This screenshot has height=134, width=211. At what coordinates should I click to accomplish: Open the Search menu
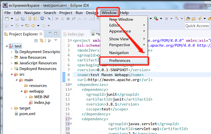point(50,13)
